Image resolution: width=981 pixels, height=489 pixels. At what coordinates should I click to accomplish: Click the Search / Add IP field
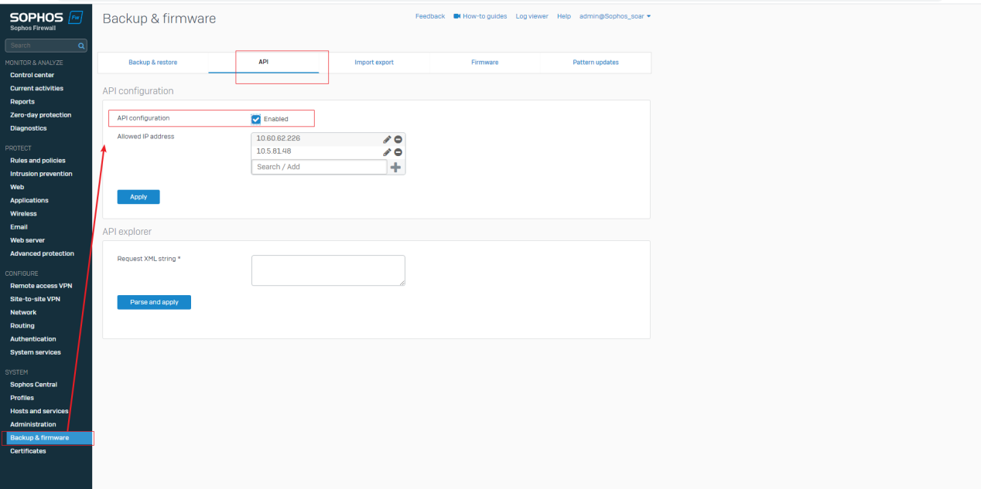click(319, 167)
